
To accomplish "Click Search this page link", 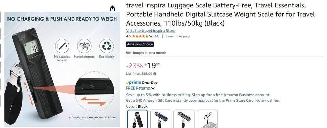I will pos(178,36).
